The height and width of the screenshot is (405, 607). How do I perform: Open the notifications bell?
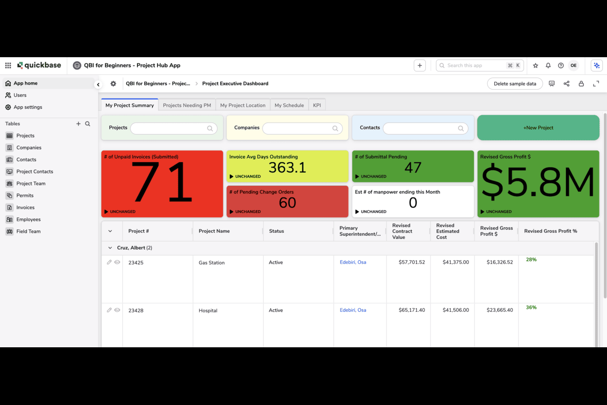tap(548, 65)
